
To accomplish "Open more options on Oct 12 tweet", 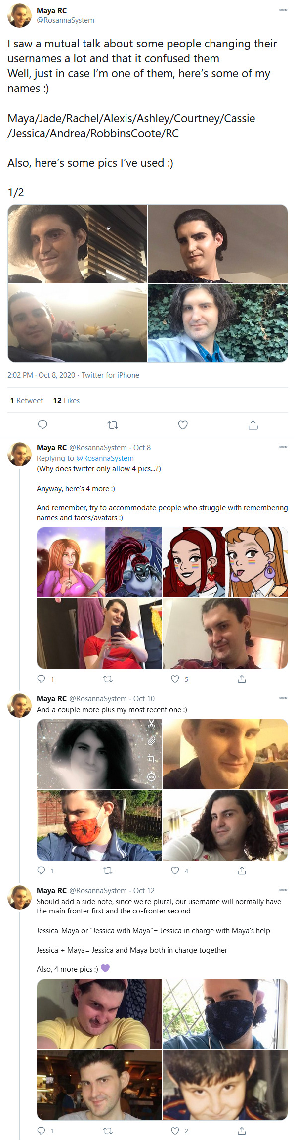I will click(283, 890).
